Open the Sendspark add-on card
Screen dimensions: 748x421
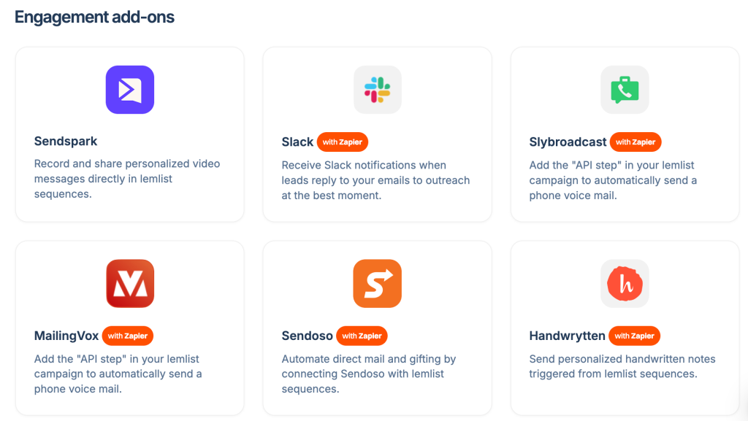129,134
